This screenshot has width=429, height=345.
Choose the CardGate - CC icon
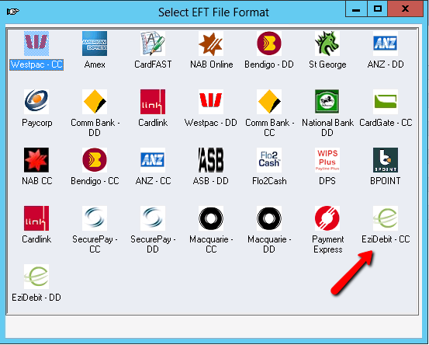386,102
